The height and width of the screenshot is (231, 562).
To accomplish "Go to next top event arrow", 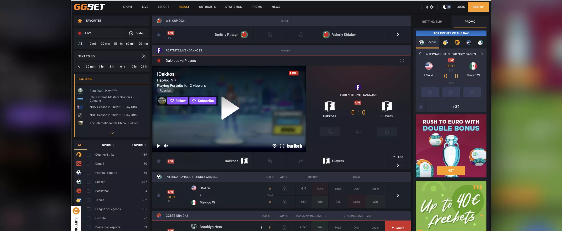I will coord(482,54).
